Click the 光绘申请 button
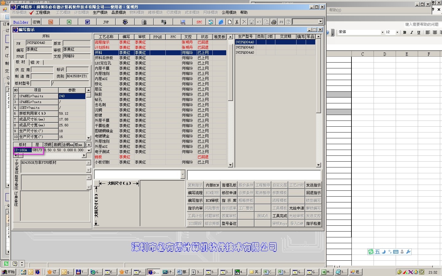Viewport: 442px width, 276px height. tap(297, 208)
